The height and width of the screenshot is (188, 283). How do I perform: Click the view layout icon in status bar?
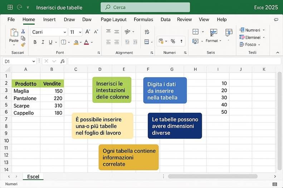(275, 184)
